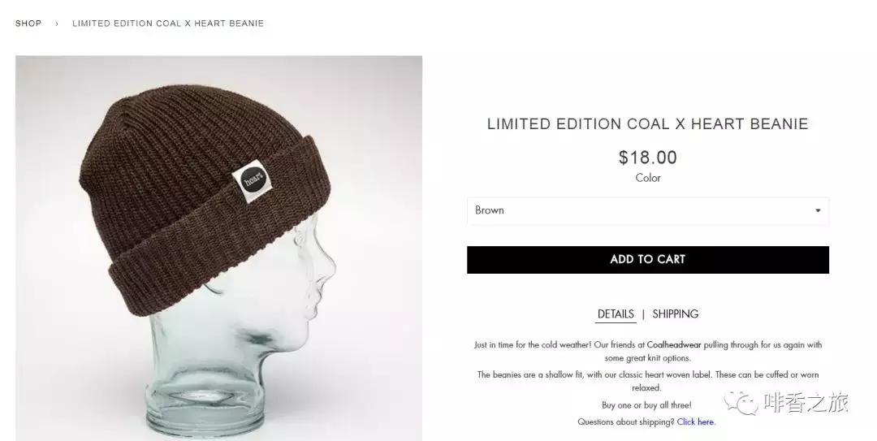Screen dimensions: 877x441
Task: Switch to the Shipping tab
Action: [675, 314]
